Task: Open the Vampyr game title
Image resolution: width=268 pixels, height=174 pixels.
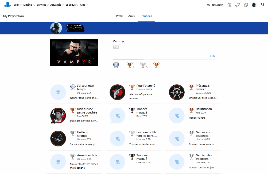Action: pos(118,41)
